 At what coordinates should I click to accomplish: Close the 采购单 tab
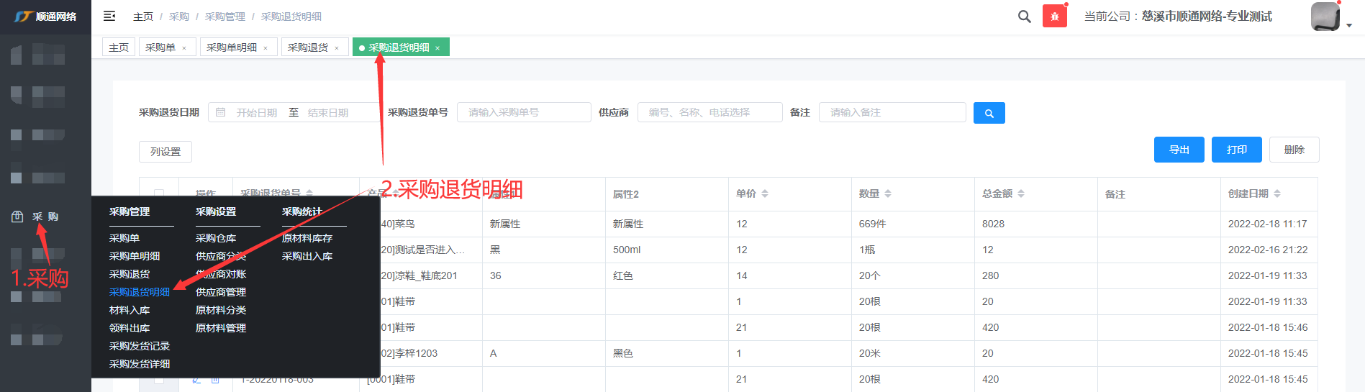click(184, 48)
